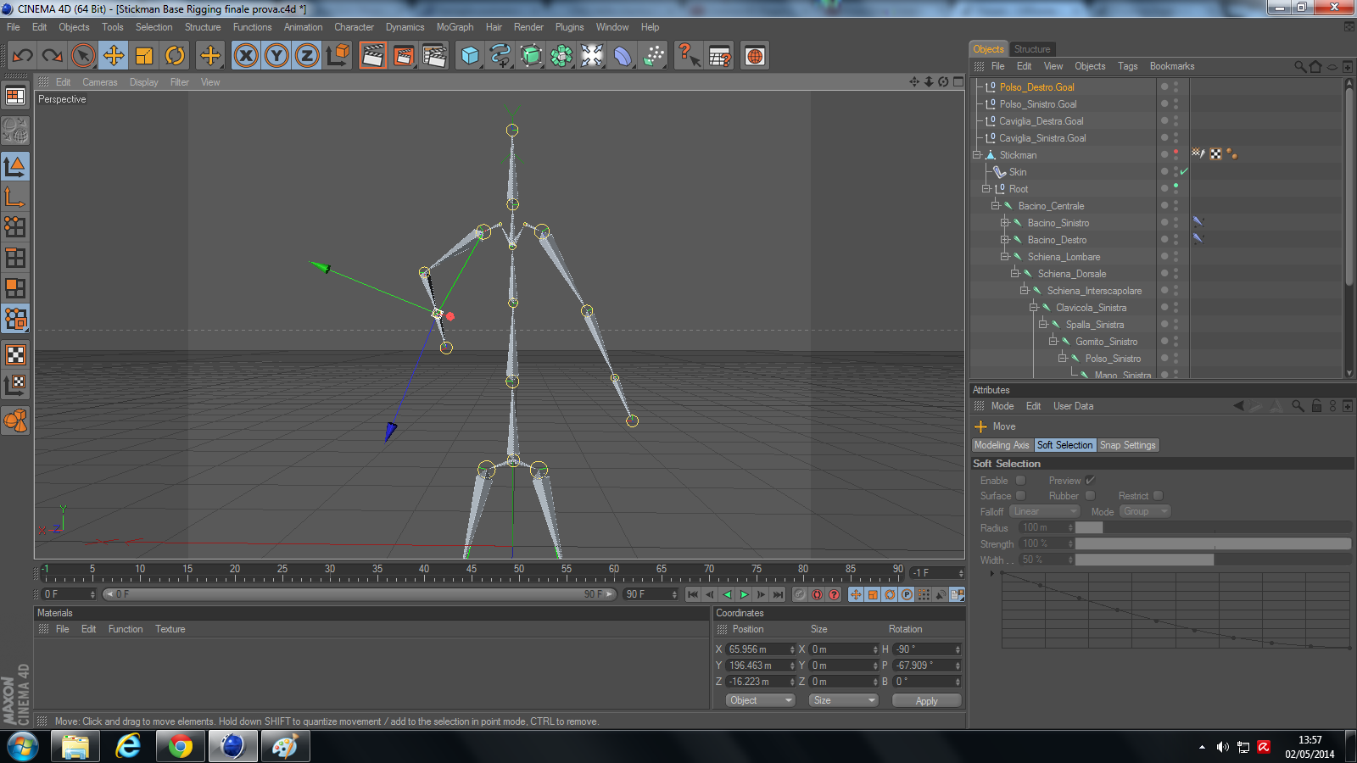Enable Soft Selection checkbox
The width and height of the screenshot is (1357, 763).
pyautogui.click(x=1021, y=481)
